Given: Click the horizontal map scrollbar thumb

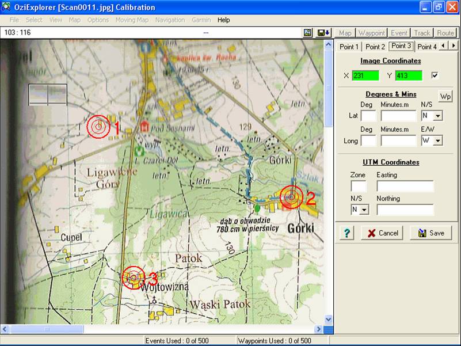Looking at the screenshot, I should pyautogui.click(x=47, y=329).
